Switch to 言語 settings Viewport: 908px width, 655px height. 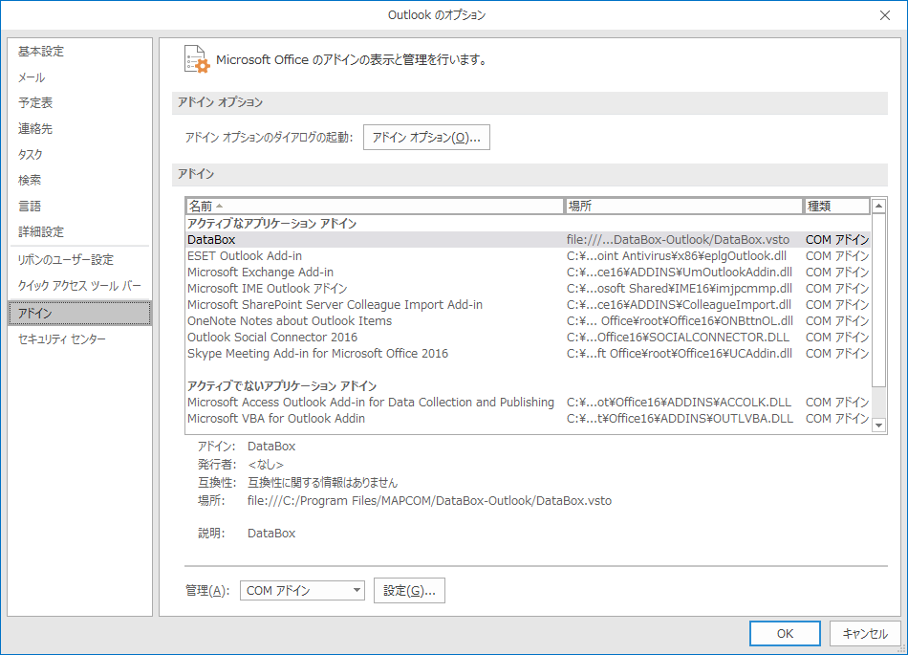[79, 207]
